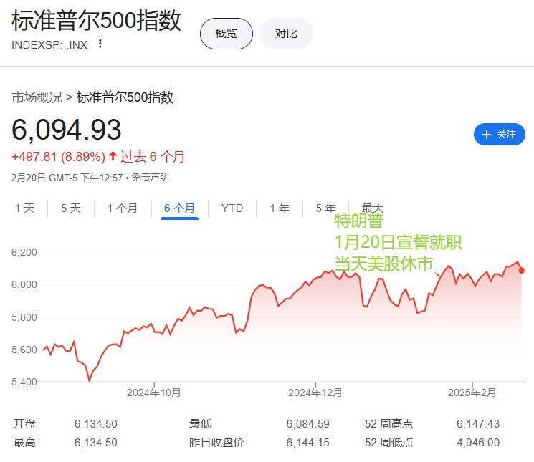Screen dimensions: 534x462
Task: Click the 标准普尔500指数 page title
Action: pyautogui.click(x=96, y=20)
